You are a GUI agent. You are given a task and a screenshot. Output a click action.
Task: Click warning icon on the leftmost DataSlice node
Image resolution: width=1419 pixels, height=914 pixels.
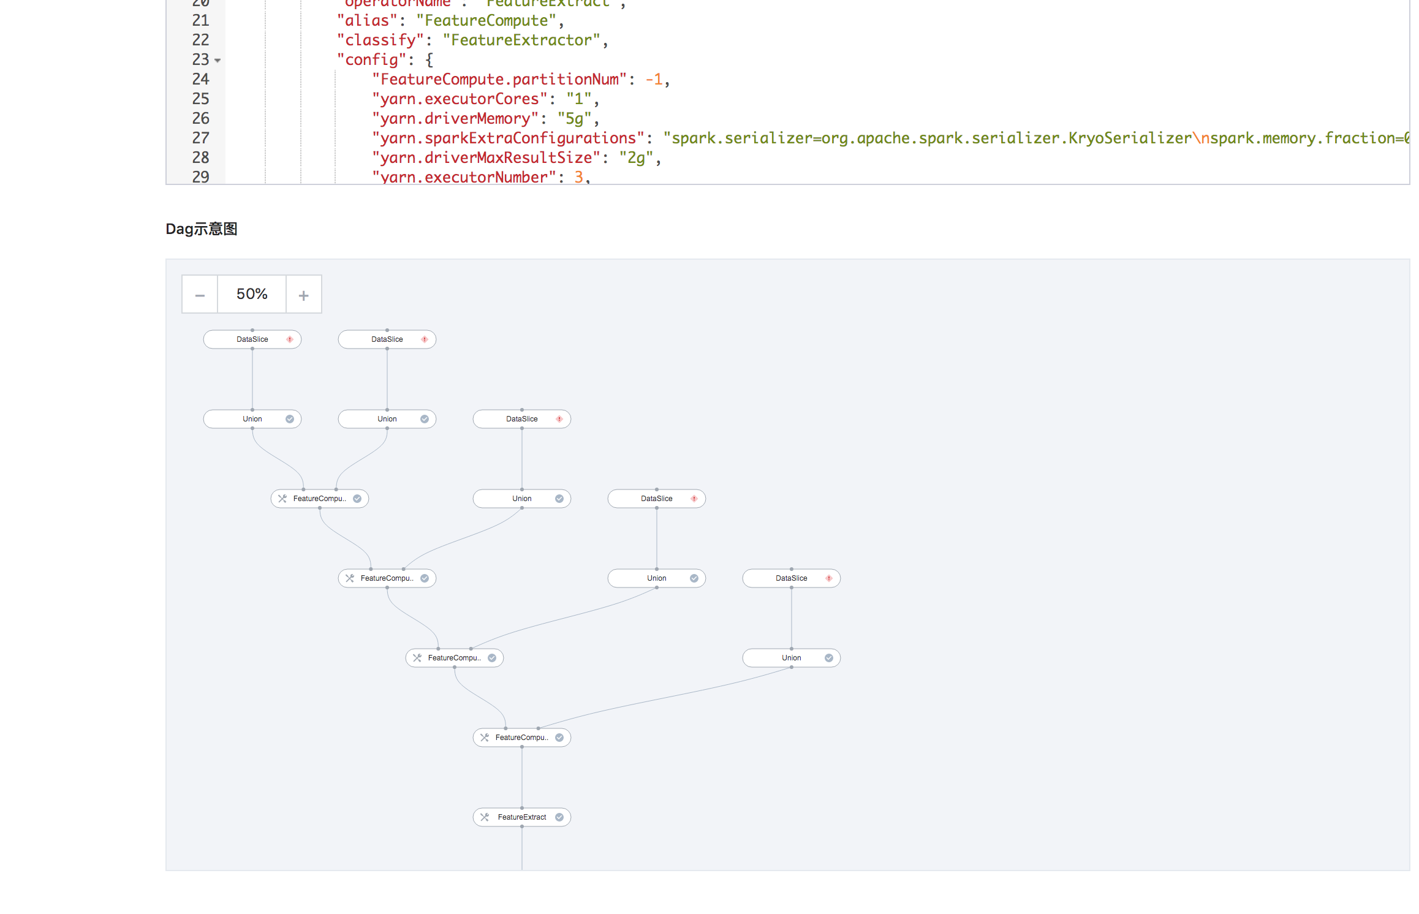coord(290,339)
